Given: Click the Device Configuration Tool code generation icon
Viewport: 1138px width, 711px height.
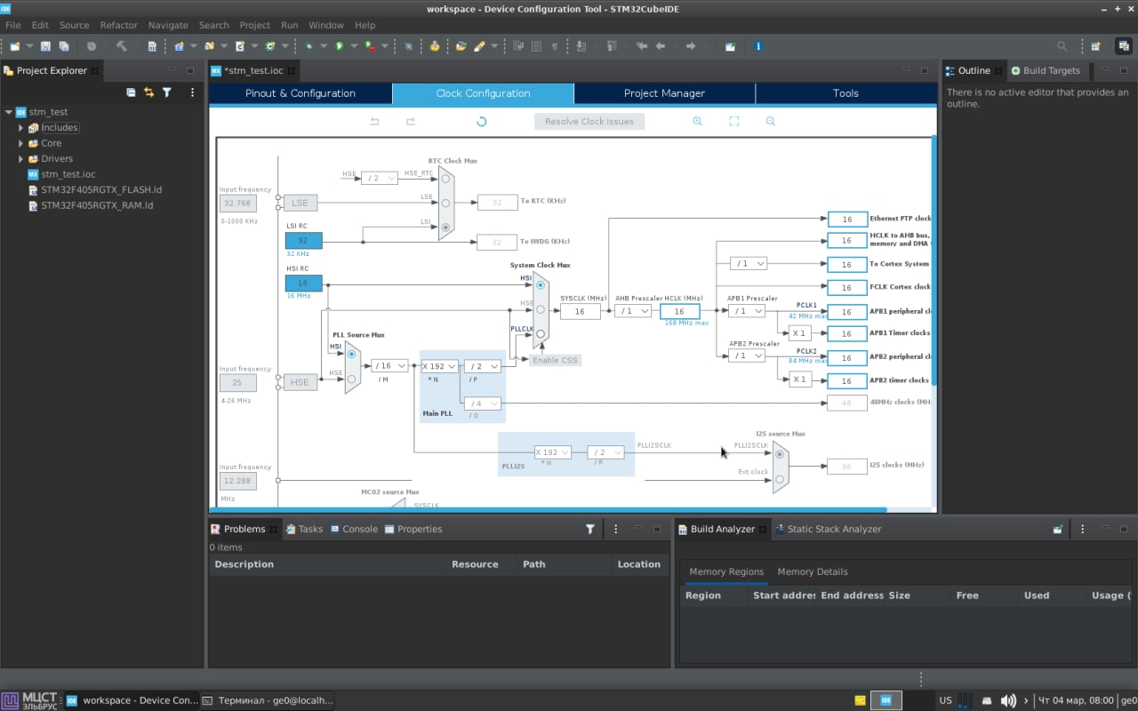Looking at the screenshot, I should click(434, 46).
